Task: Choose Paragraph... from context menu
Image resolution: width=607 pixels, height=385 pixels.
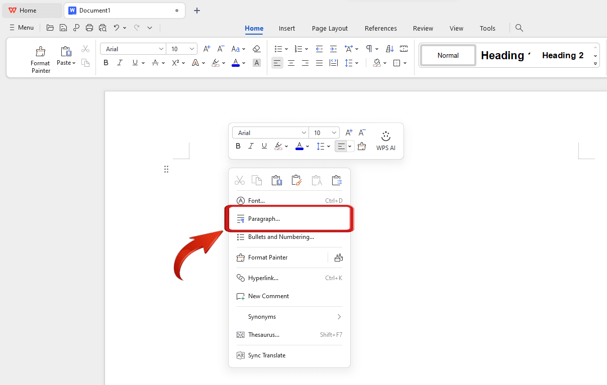Action: 289,219
